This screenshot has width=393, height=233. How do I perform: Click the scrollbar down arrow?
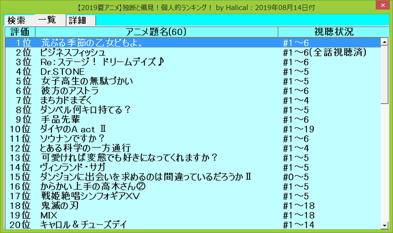click(384, 225)
